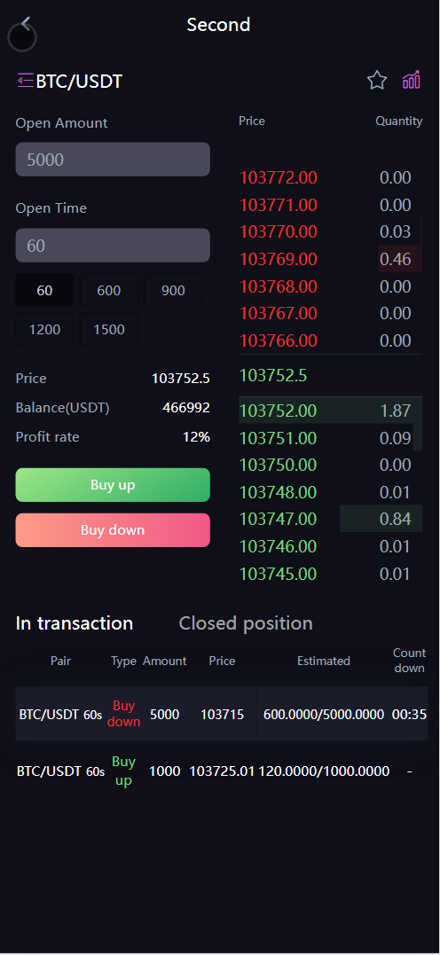
Task: Add BTC/USDT to favorites with the star icon
Action: point(377,80)
